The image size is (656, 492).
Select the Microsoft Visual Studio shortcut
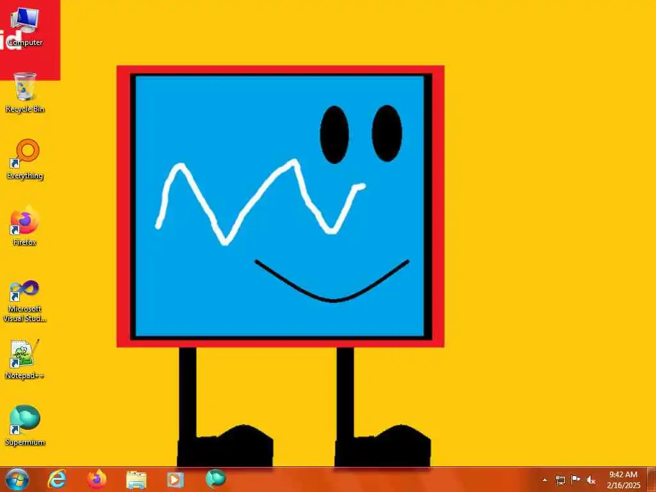[x=25, y=301]
